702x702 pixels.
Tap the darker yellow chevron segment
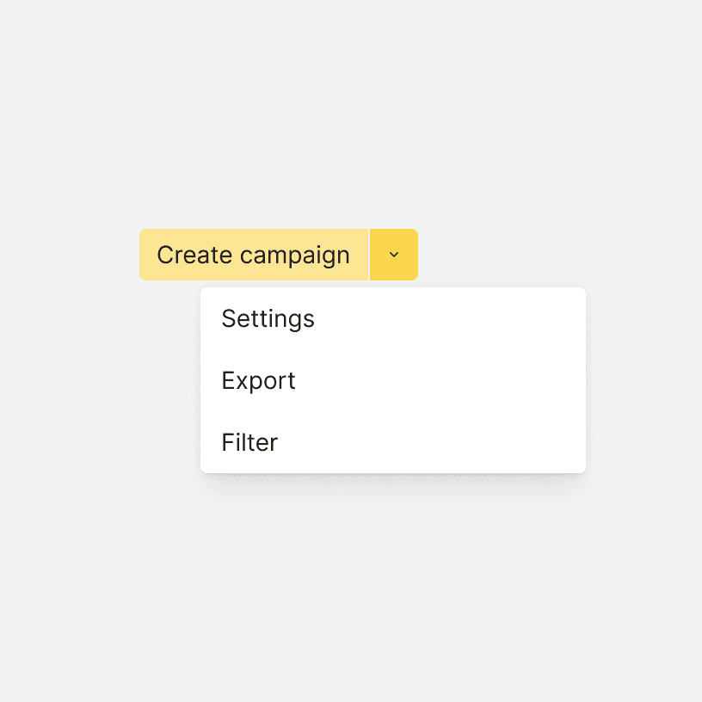pos(394,255)
